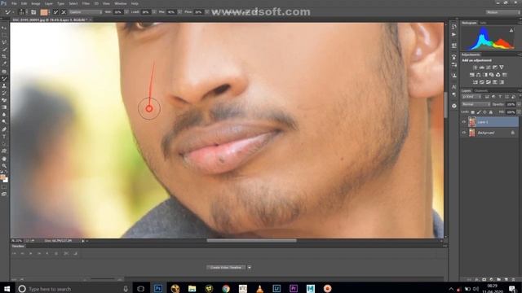Viewport: 522px width, 293px height.
Task: Add a Levels adjustment
Action: tap(482, 68)
